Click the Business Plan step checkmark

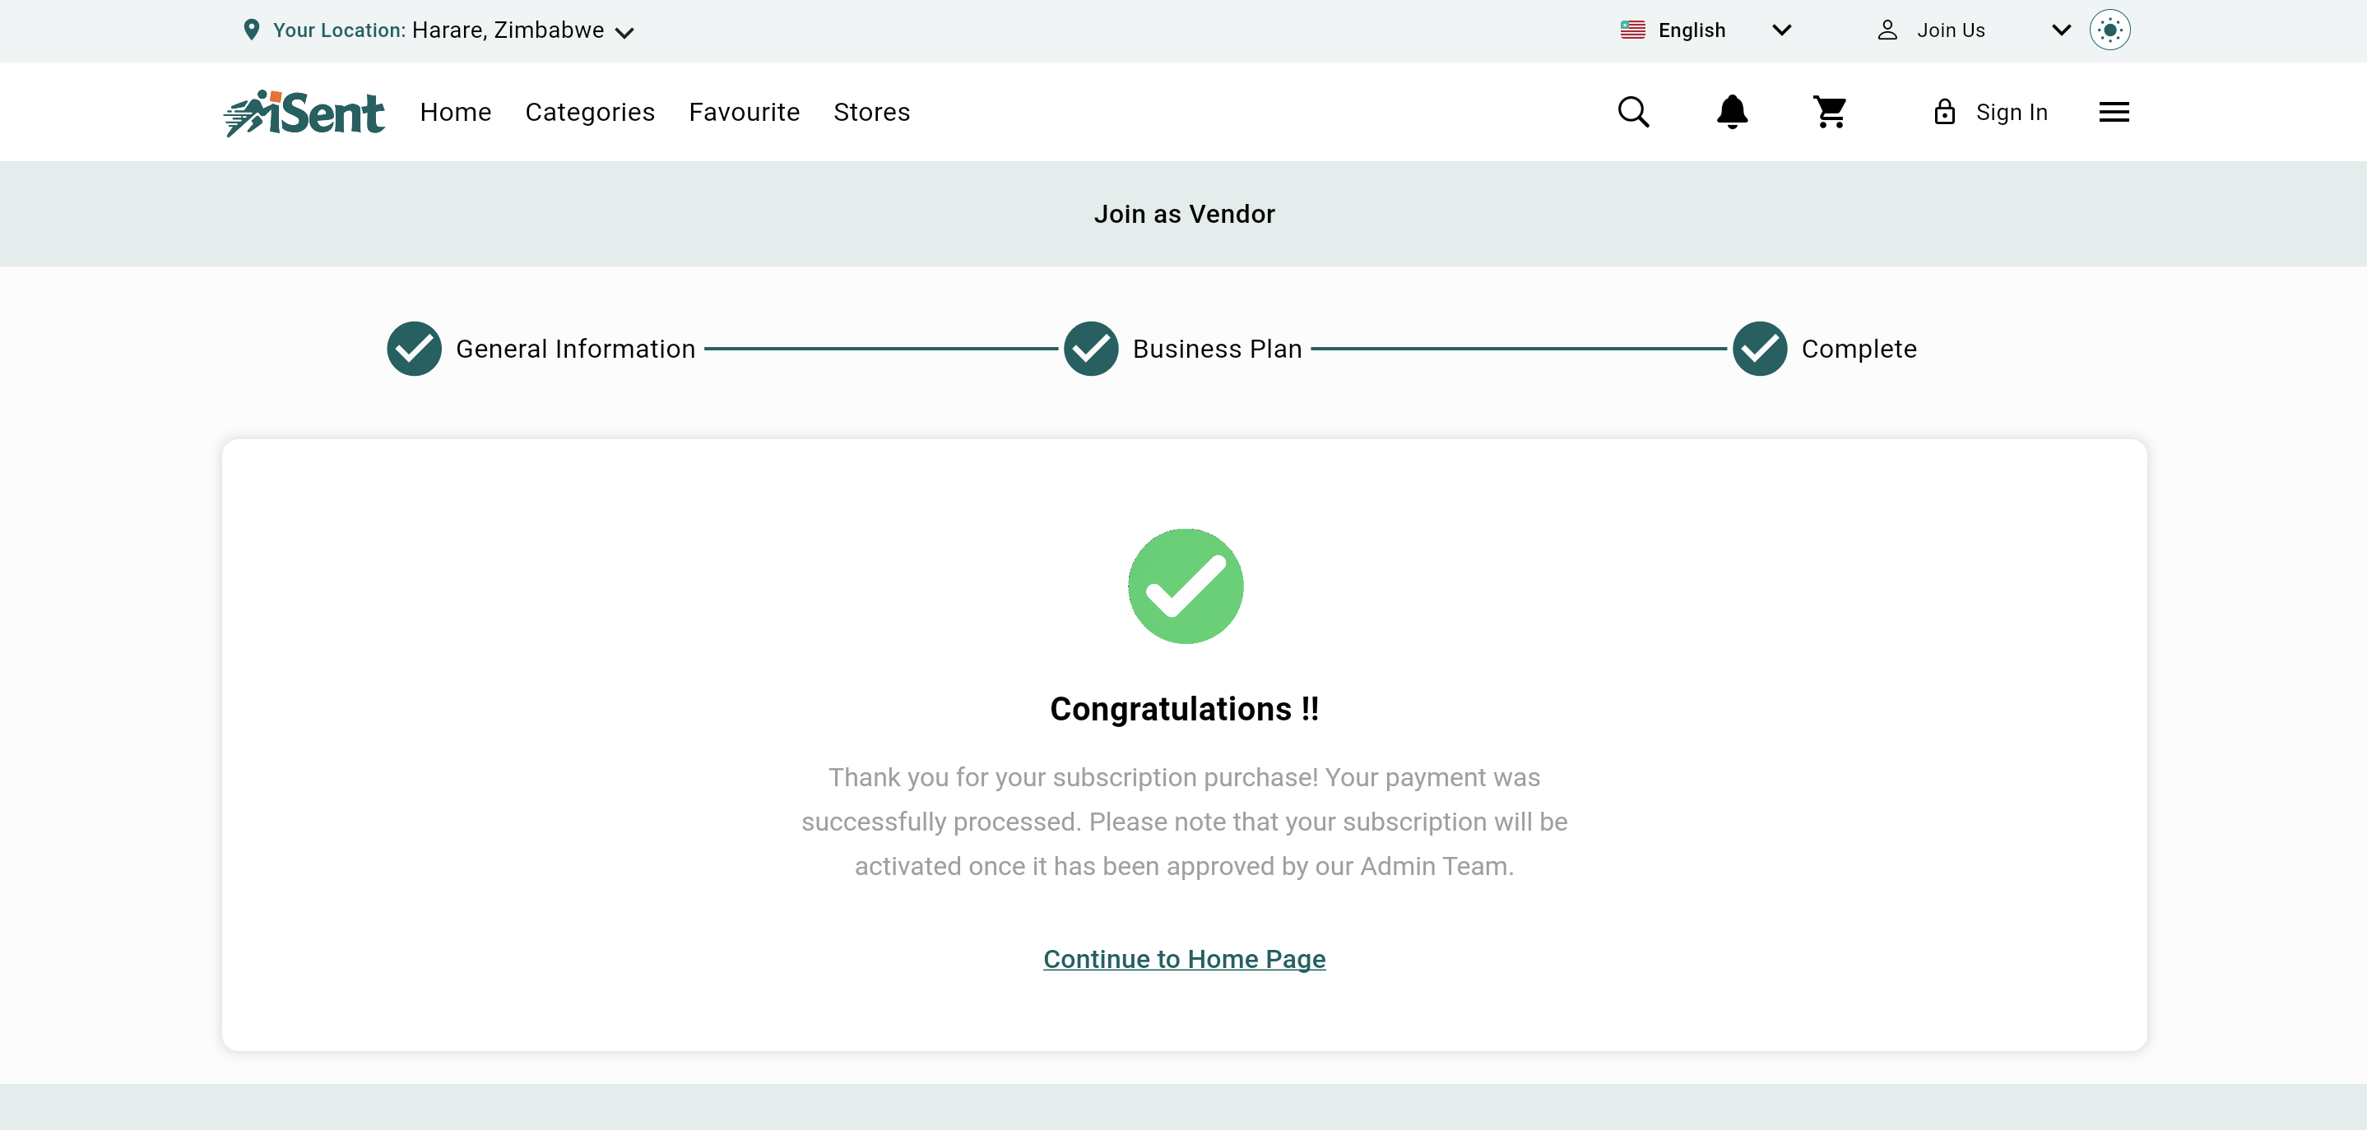(1091, 349)
